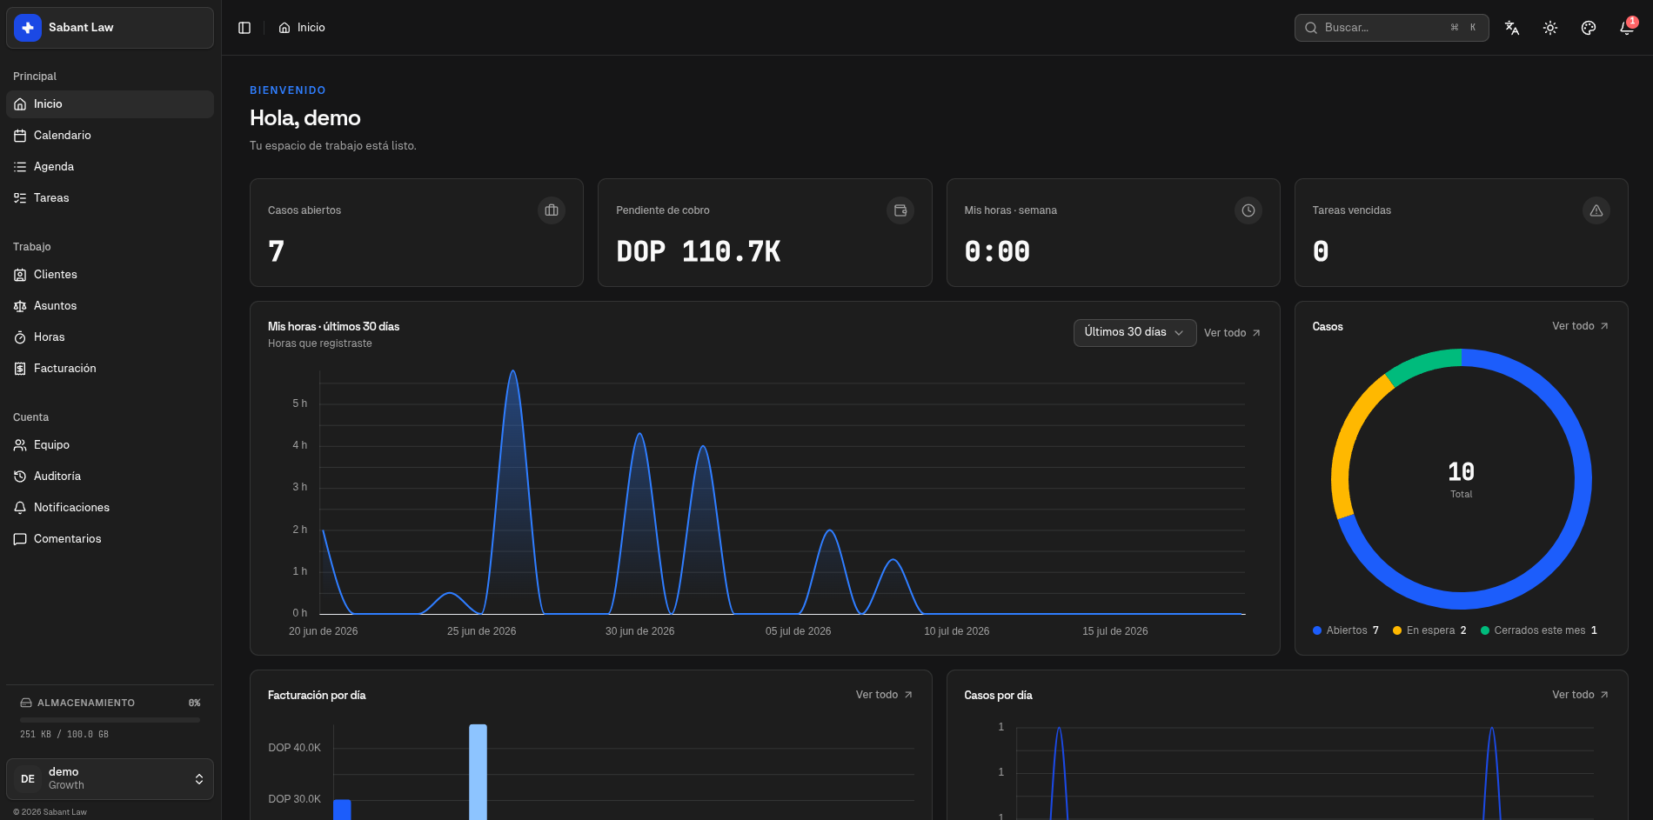Click the DE user avatar

(28, 779)
